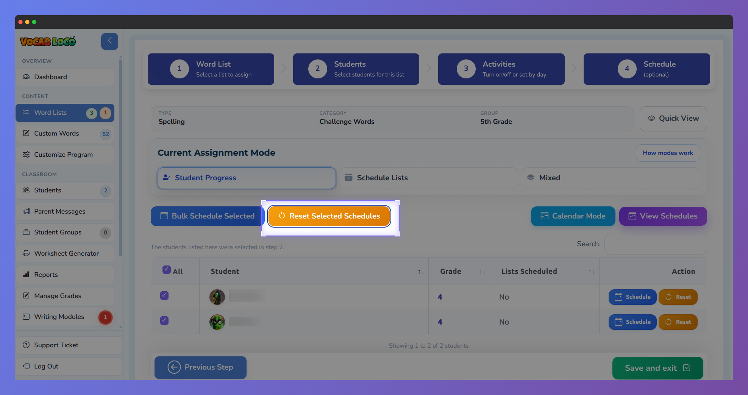748x395 pixels.
Task: Open the Students page in the sidebar
Action: (65, 190)
